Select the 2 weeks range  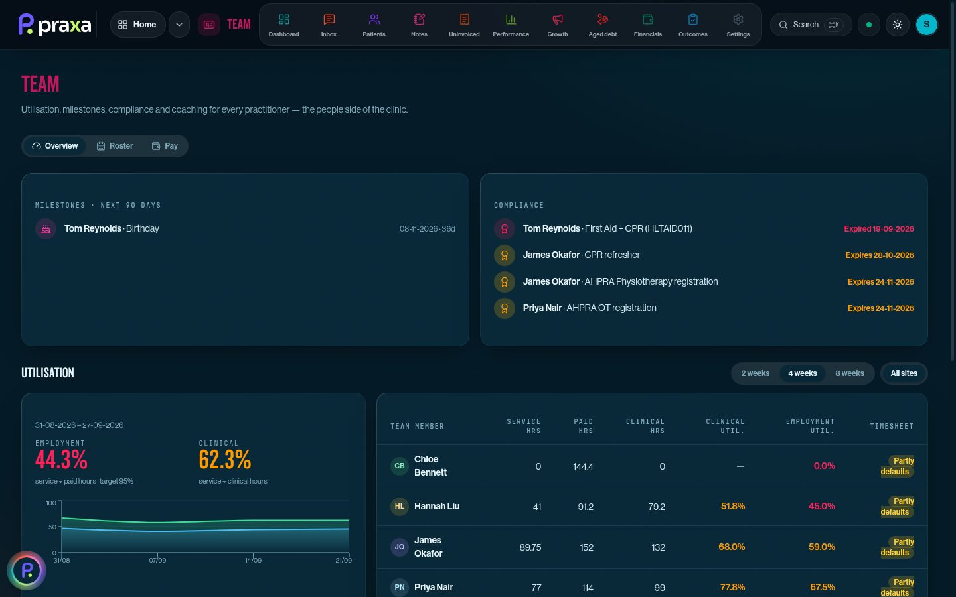point(756,373)
